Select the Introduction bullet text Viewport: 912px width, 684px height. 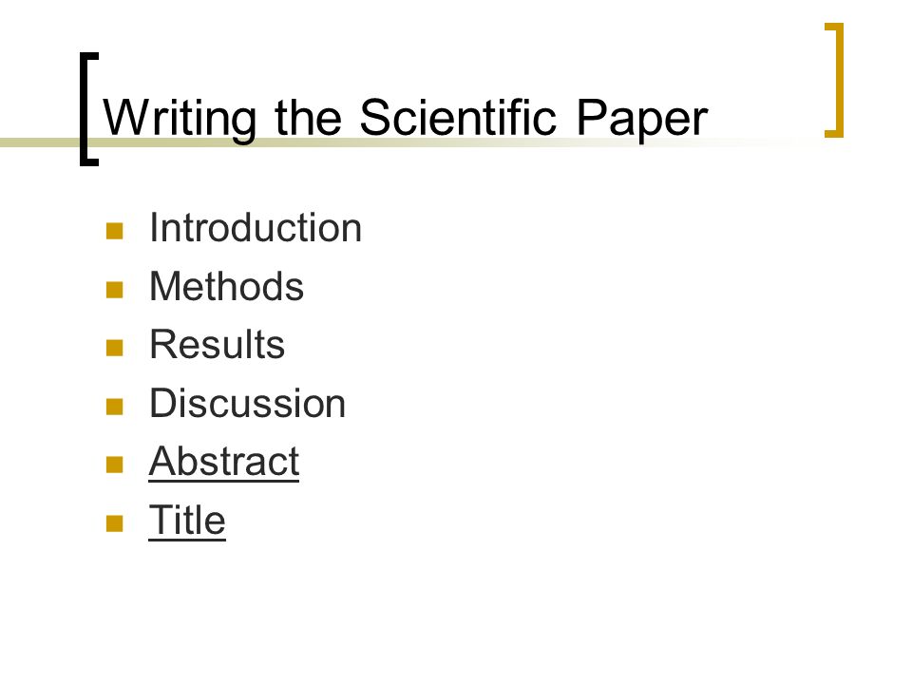click(x=256, y=227)
